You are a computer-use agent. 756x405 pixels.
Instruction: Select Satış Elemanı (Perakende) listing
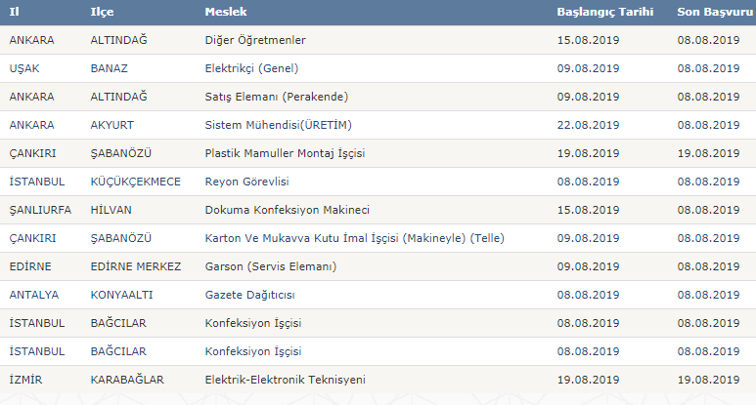(x=276, y=97)
